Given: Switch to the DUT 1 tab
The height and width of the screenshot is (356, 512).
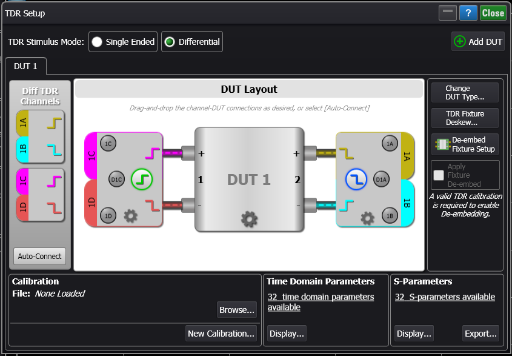Looking at the screenshot, I should (x=25, y=67).
